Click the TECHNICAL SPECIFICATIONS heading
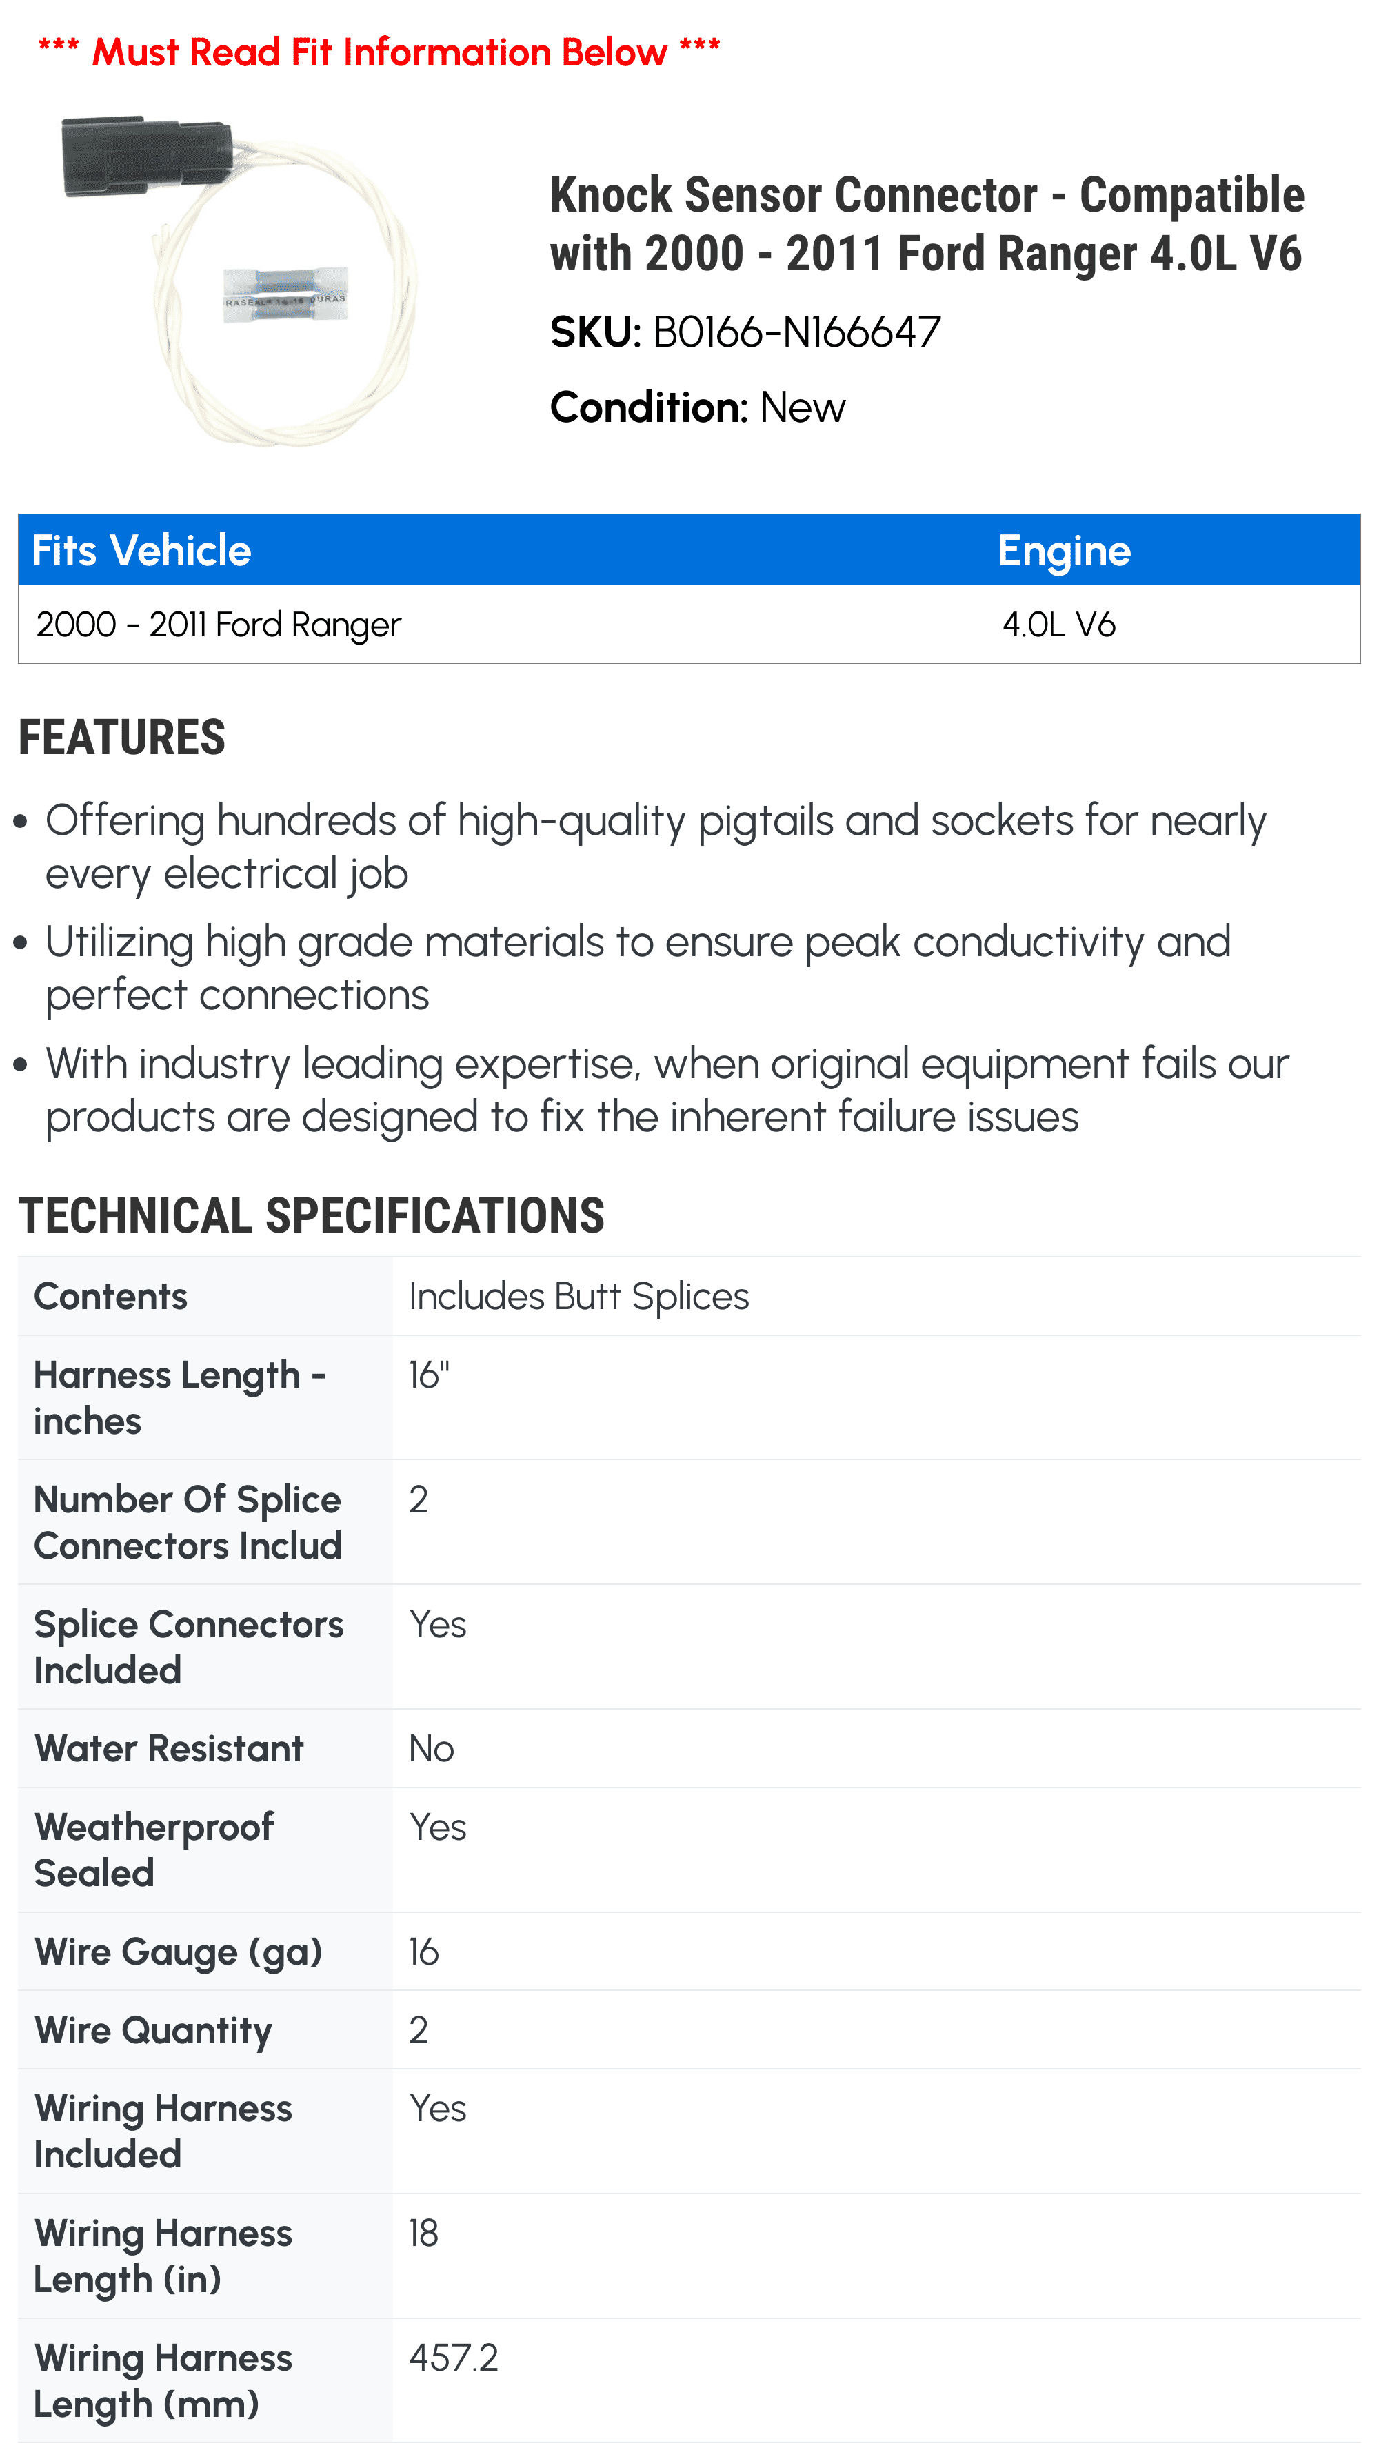Screen dimensions: 1379x2461 312,1215
